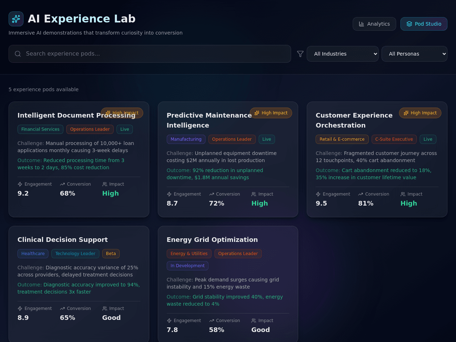Click Conversion trend icon on Customer Experience card

click(x=361, y=194)
